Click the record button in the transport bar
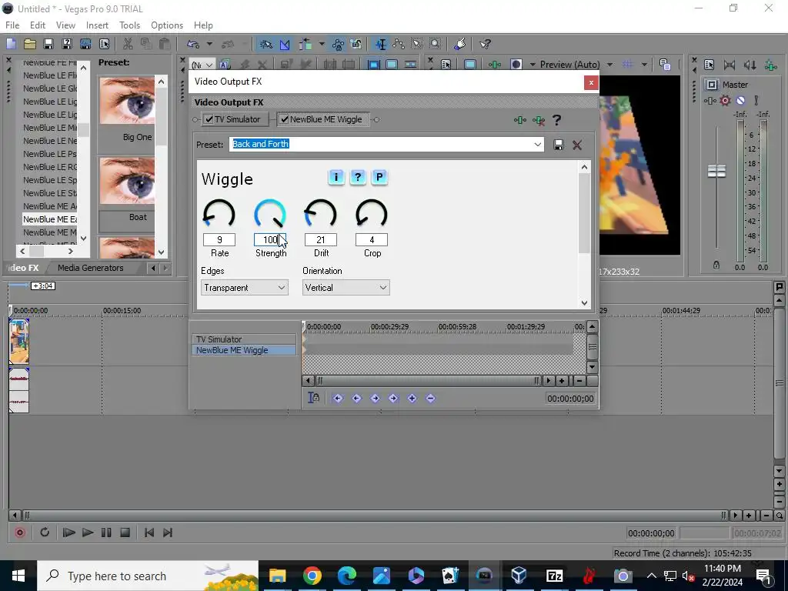Screen dimensions: 788x591 20,533
